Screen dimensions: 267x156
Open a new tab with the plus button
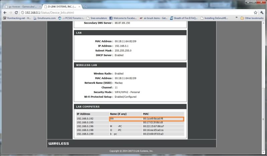click(86, 6)
